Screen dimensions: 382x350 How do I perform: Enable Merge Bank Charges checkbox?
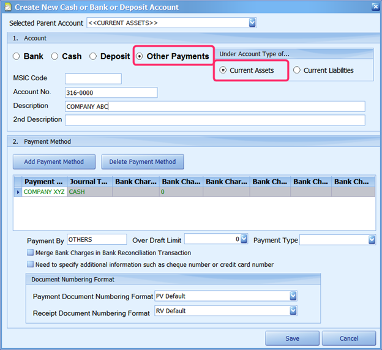point(31,253)
